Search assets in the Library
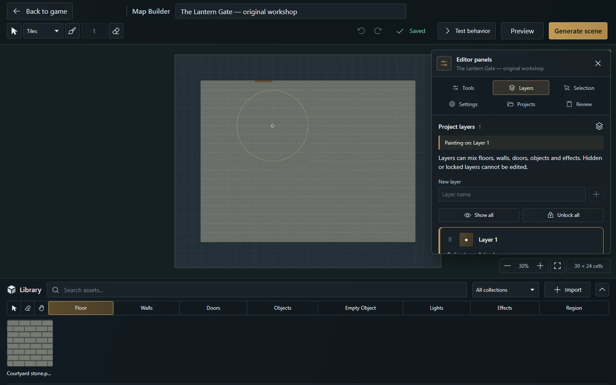 pyautogui.click(x=257, y=290)
